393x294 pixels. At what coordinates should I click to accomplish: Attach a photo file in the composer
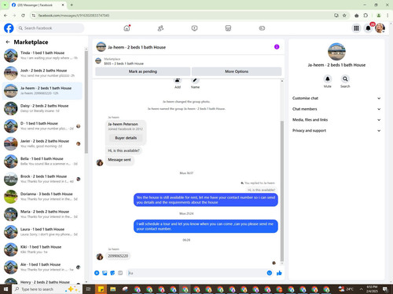point(105,273)
